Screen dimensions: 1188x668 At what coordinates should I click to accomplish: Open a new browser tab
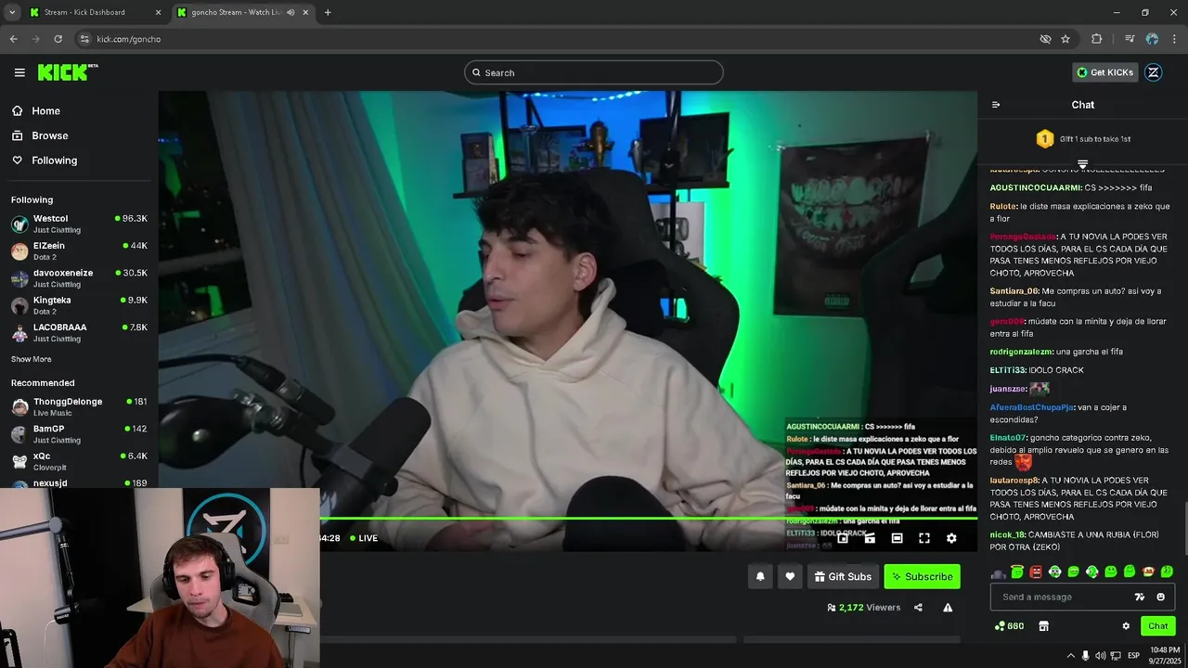(328, 12)
